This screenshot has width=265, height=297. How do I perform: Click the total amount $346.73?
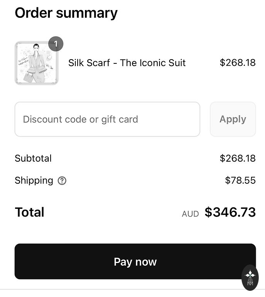[230, 212]
